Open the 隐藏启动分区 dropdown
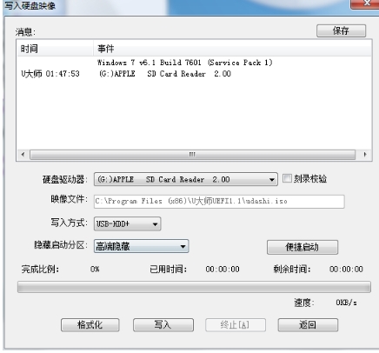 [141, 246]
